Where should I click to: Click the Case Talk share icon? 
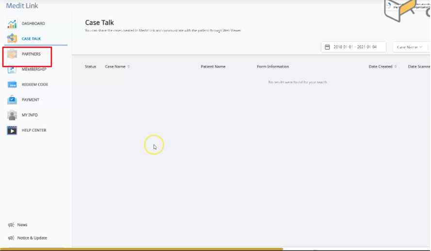(12, 38)
